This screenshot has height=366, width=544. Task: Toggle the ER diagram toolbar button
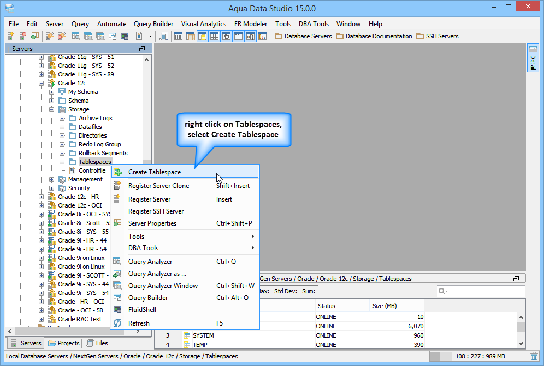pos(251,36)
